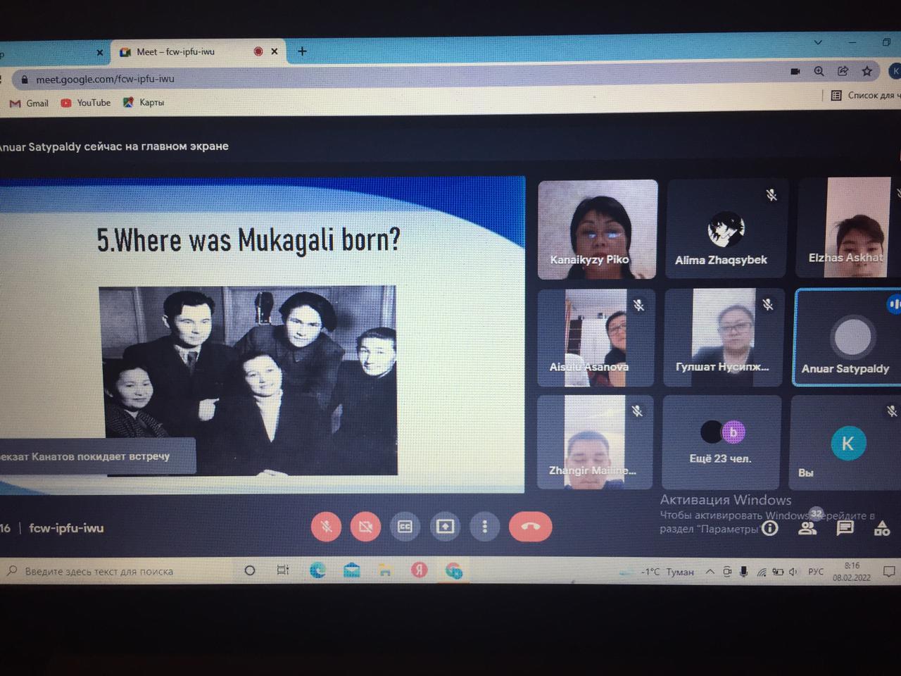This screenshot has height=676, width=901.
Task: Open a new browser tab
Action: click(x=302, y=51)
